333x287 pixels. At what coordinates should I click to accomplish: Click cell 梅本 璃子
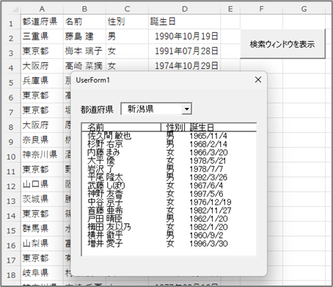click(84, 51)
